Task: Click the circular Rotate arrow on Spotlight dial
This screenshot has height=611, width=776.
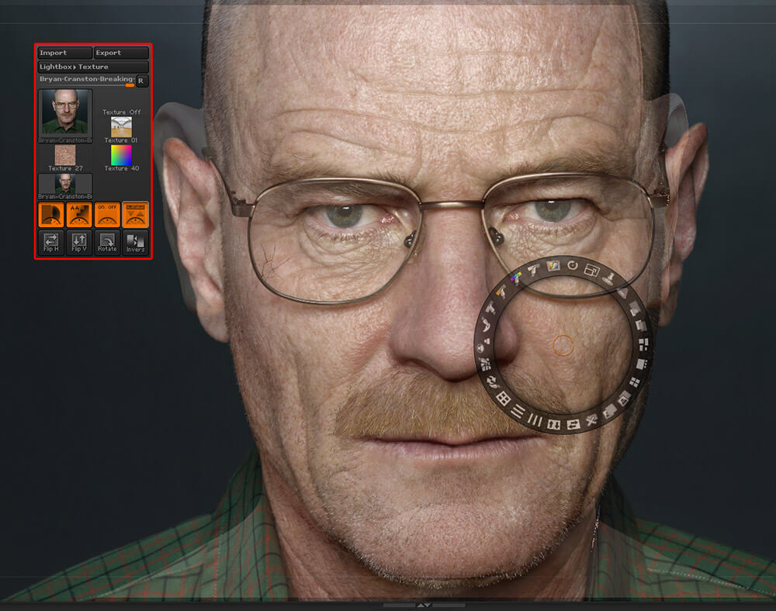Action: [572, 265]
